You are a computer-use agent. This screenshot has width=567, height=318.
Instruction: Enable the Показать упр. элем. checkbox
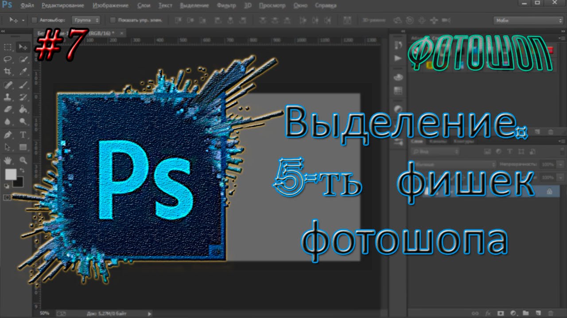coord(113,20)
